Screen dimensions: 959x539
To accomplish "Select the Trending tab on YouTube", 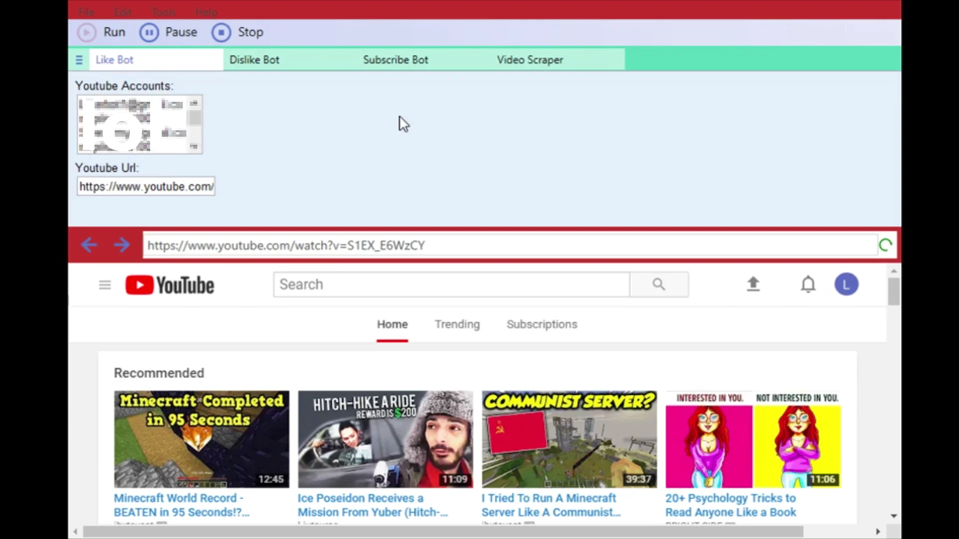I will tap(457, 324).
